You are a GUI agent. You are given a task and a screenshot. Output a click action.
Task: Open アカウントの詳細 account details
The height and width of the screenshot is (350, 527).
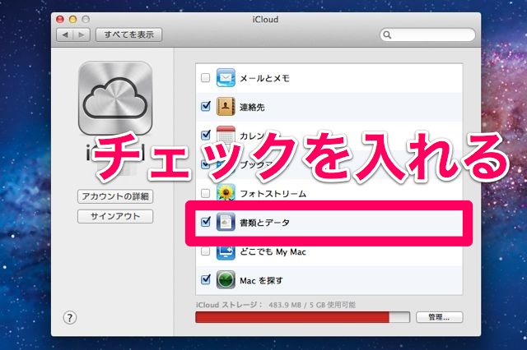[x=115, y=196]
